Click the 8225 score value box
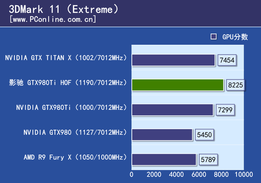 pos(235,85)
